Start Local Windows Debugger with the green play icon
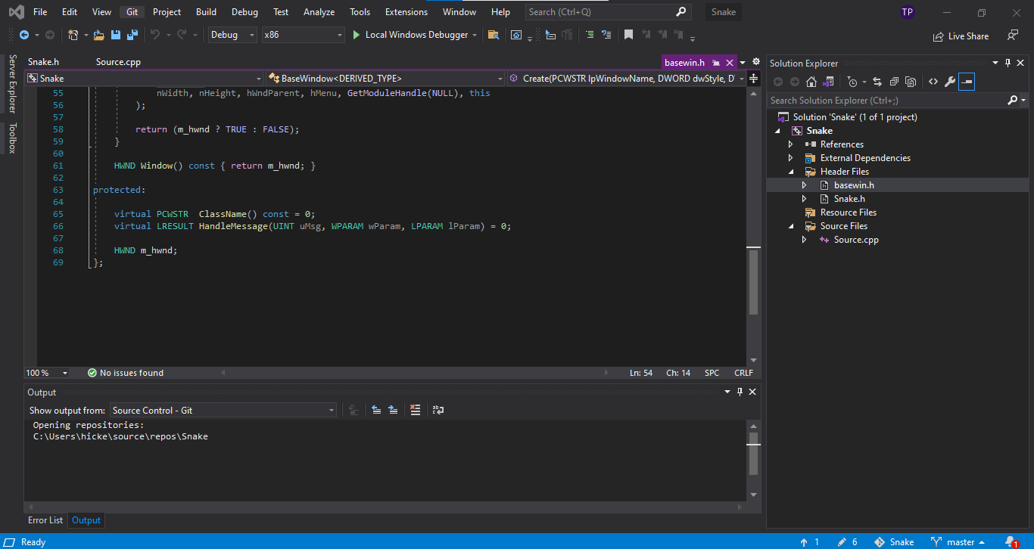The image size is (1034, 549). 357,35
